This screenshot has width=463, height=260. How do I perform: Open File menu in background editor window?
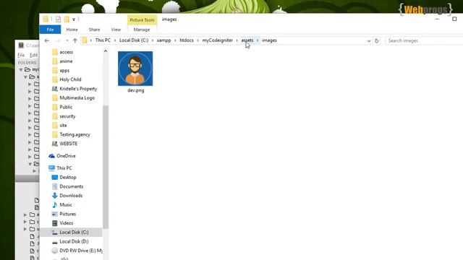click(x=21, y=55)
